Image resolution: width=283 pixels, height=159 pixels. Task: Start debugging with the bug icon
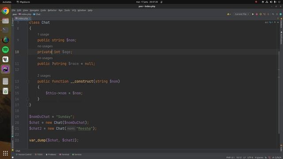(x=256, y=14)
